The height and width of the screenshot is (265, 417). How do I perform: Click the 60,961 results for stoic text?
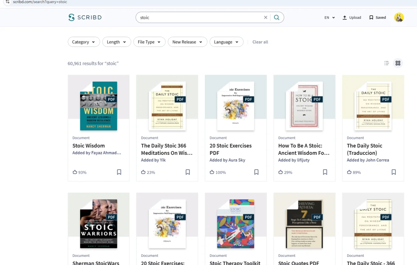(93, 63)
